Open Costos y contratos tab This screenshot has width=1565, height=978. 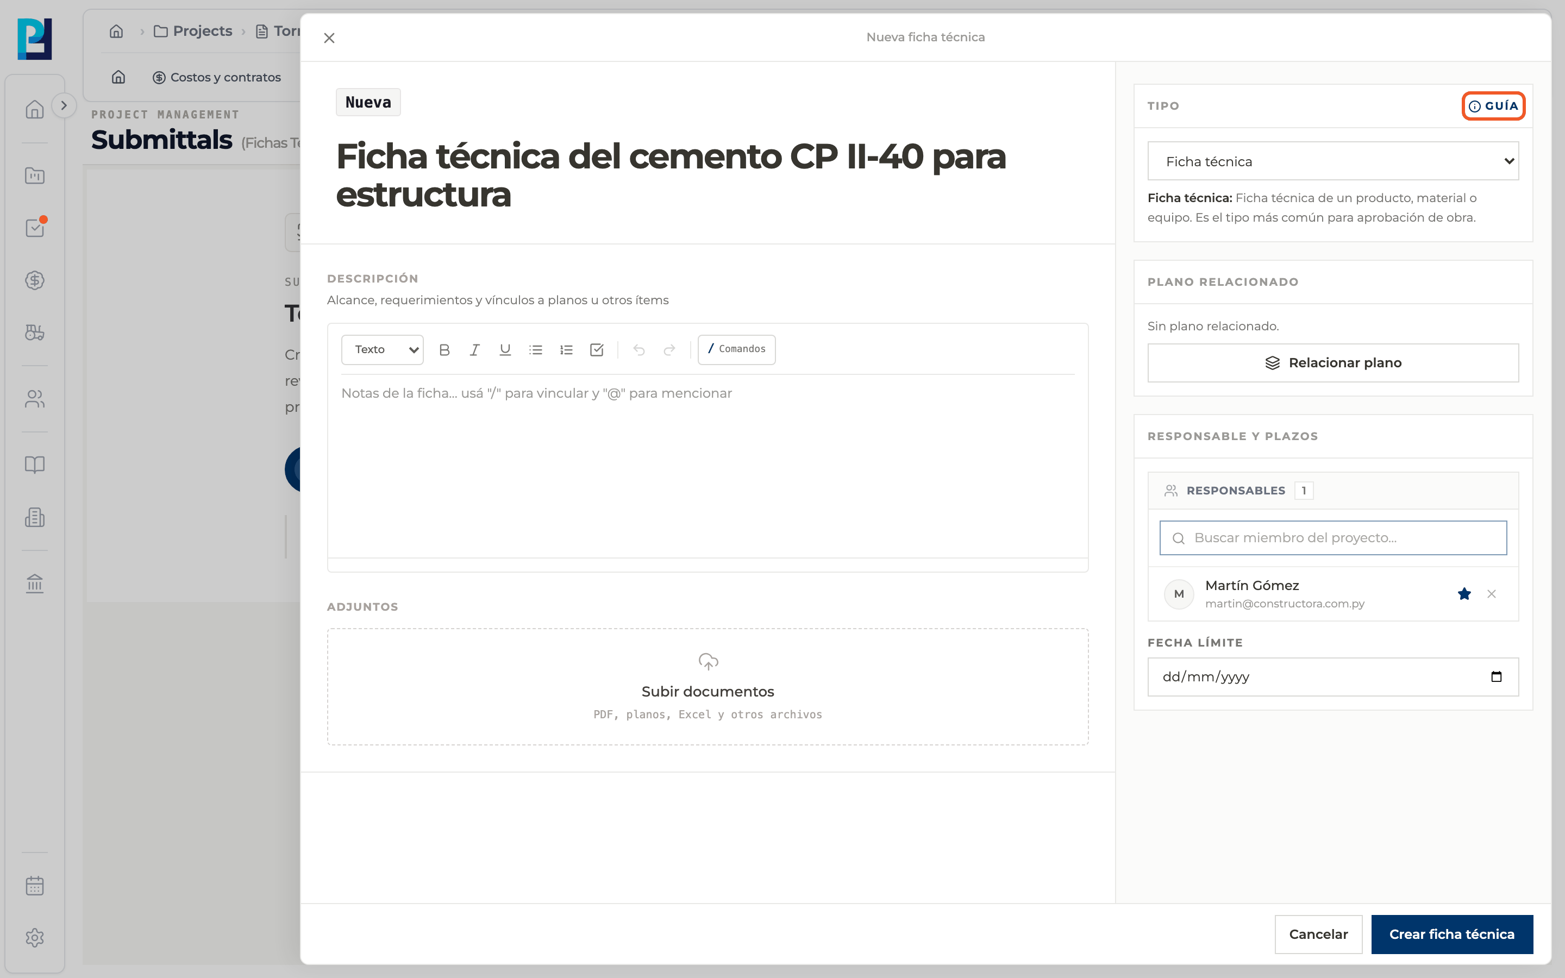point(217,77)
